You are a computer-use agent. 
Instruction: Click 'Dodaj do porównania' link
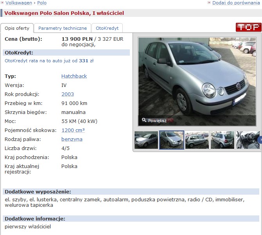click(236, 3)
